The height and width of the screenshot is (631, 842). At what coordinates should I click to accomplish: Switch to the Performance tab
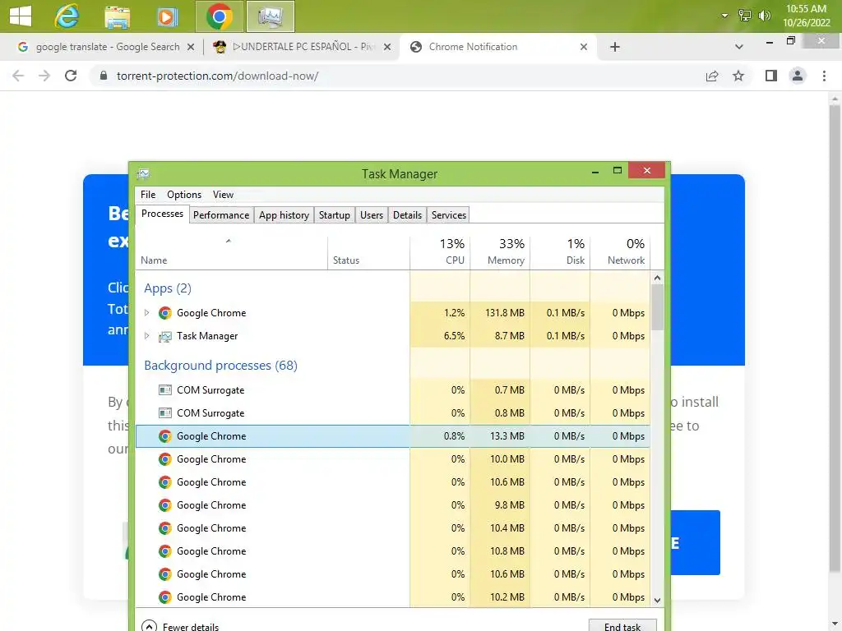tap(221, 215)
